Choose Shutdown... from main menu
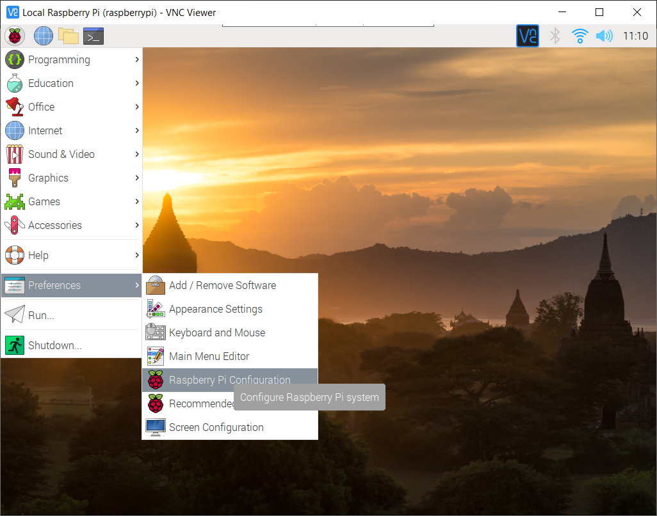The height and width of the screenshot is (516, 657). (x=71, y=345)
